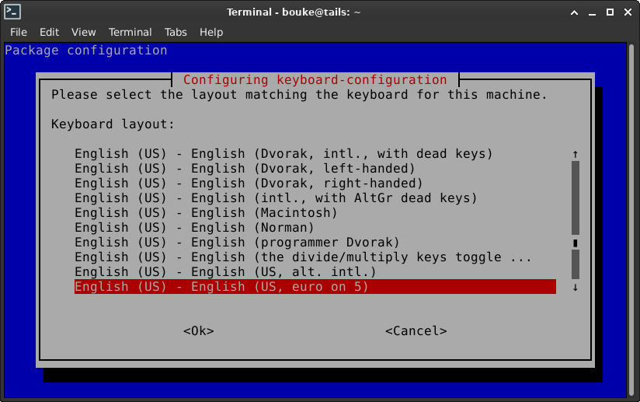Screen dimensions: 640x402
Task: Select highlighted English (US, euro on 5)
Action: tap(315, 287)
